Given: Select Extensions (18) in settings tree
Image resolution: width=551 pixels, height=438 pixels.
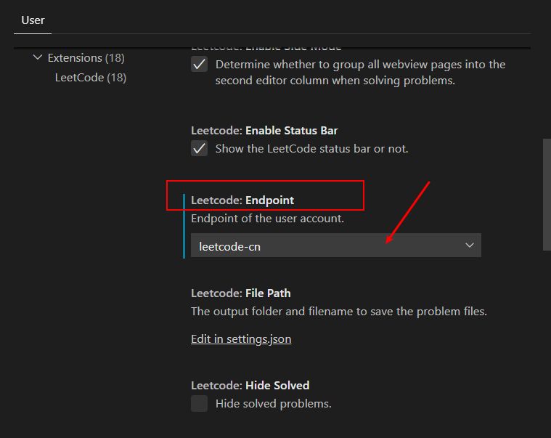Looking at the screenshot, I should click(x=86, y=58).
